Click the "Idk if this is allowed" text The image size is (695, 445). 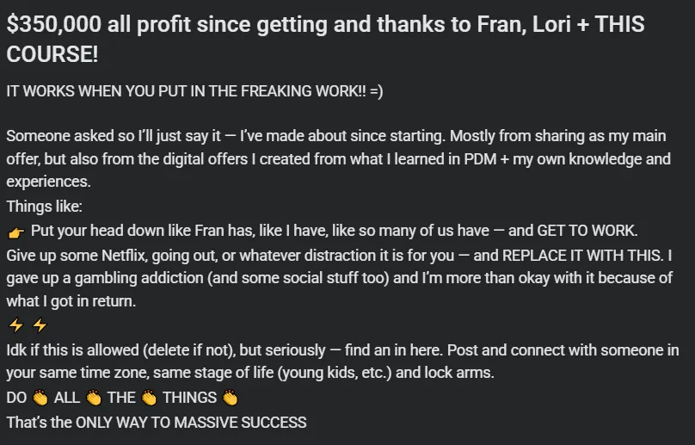(72, 350)
